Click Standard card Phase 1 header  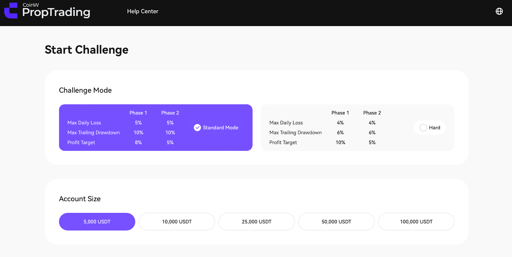point(138,113)
